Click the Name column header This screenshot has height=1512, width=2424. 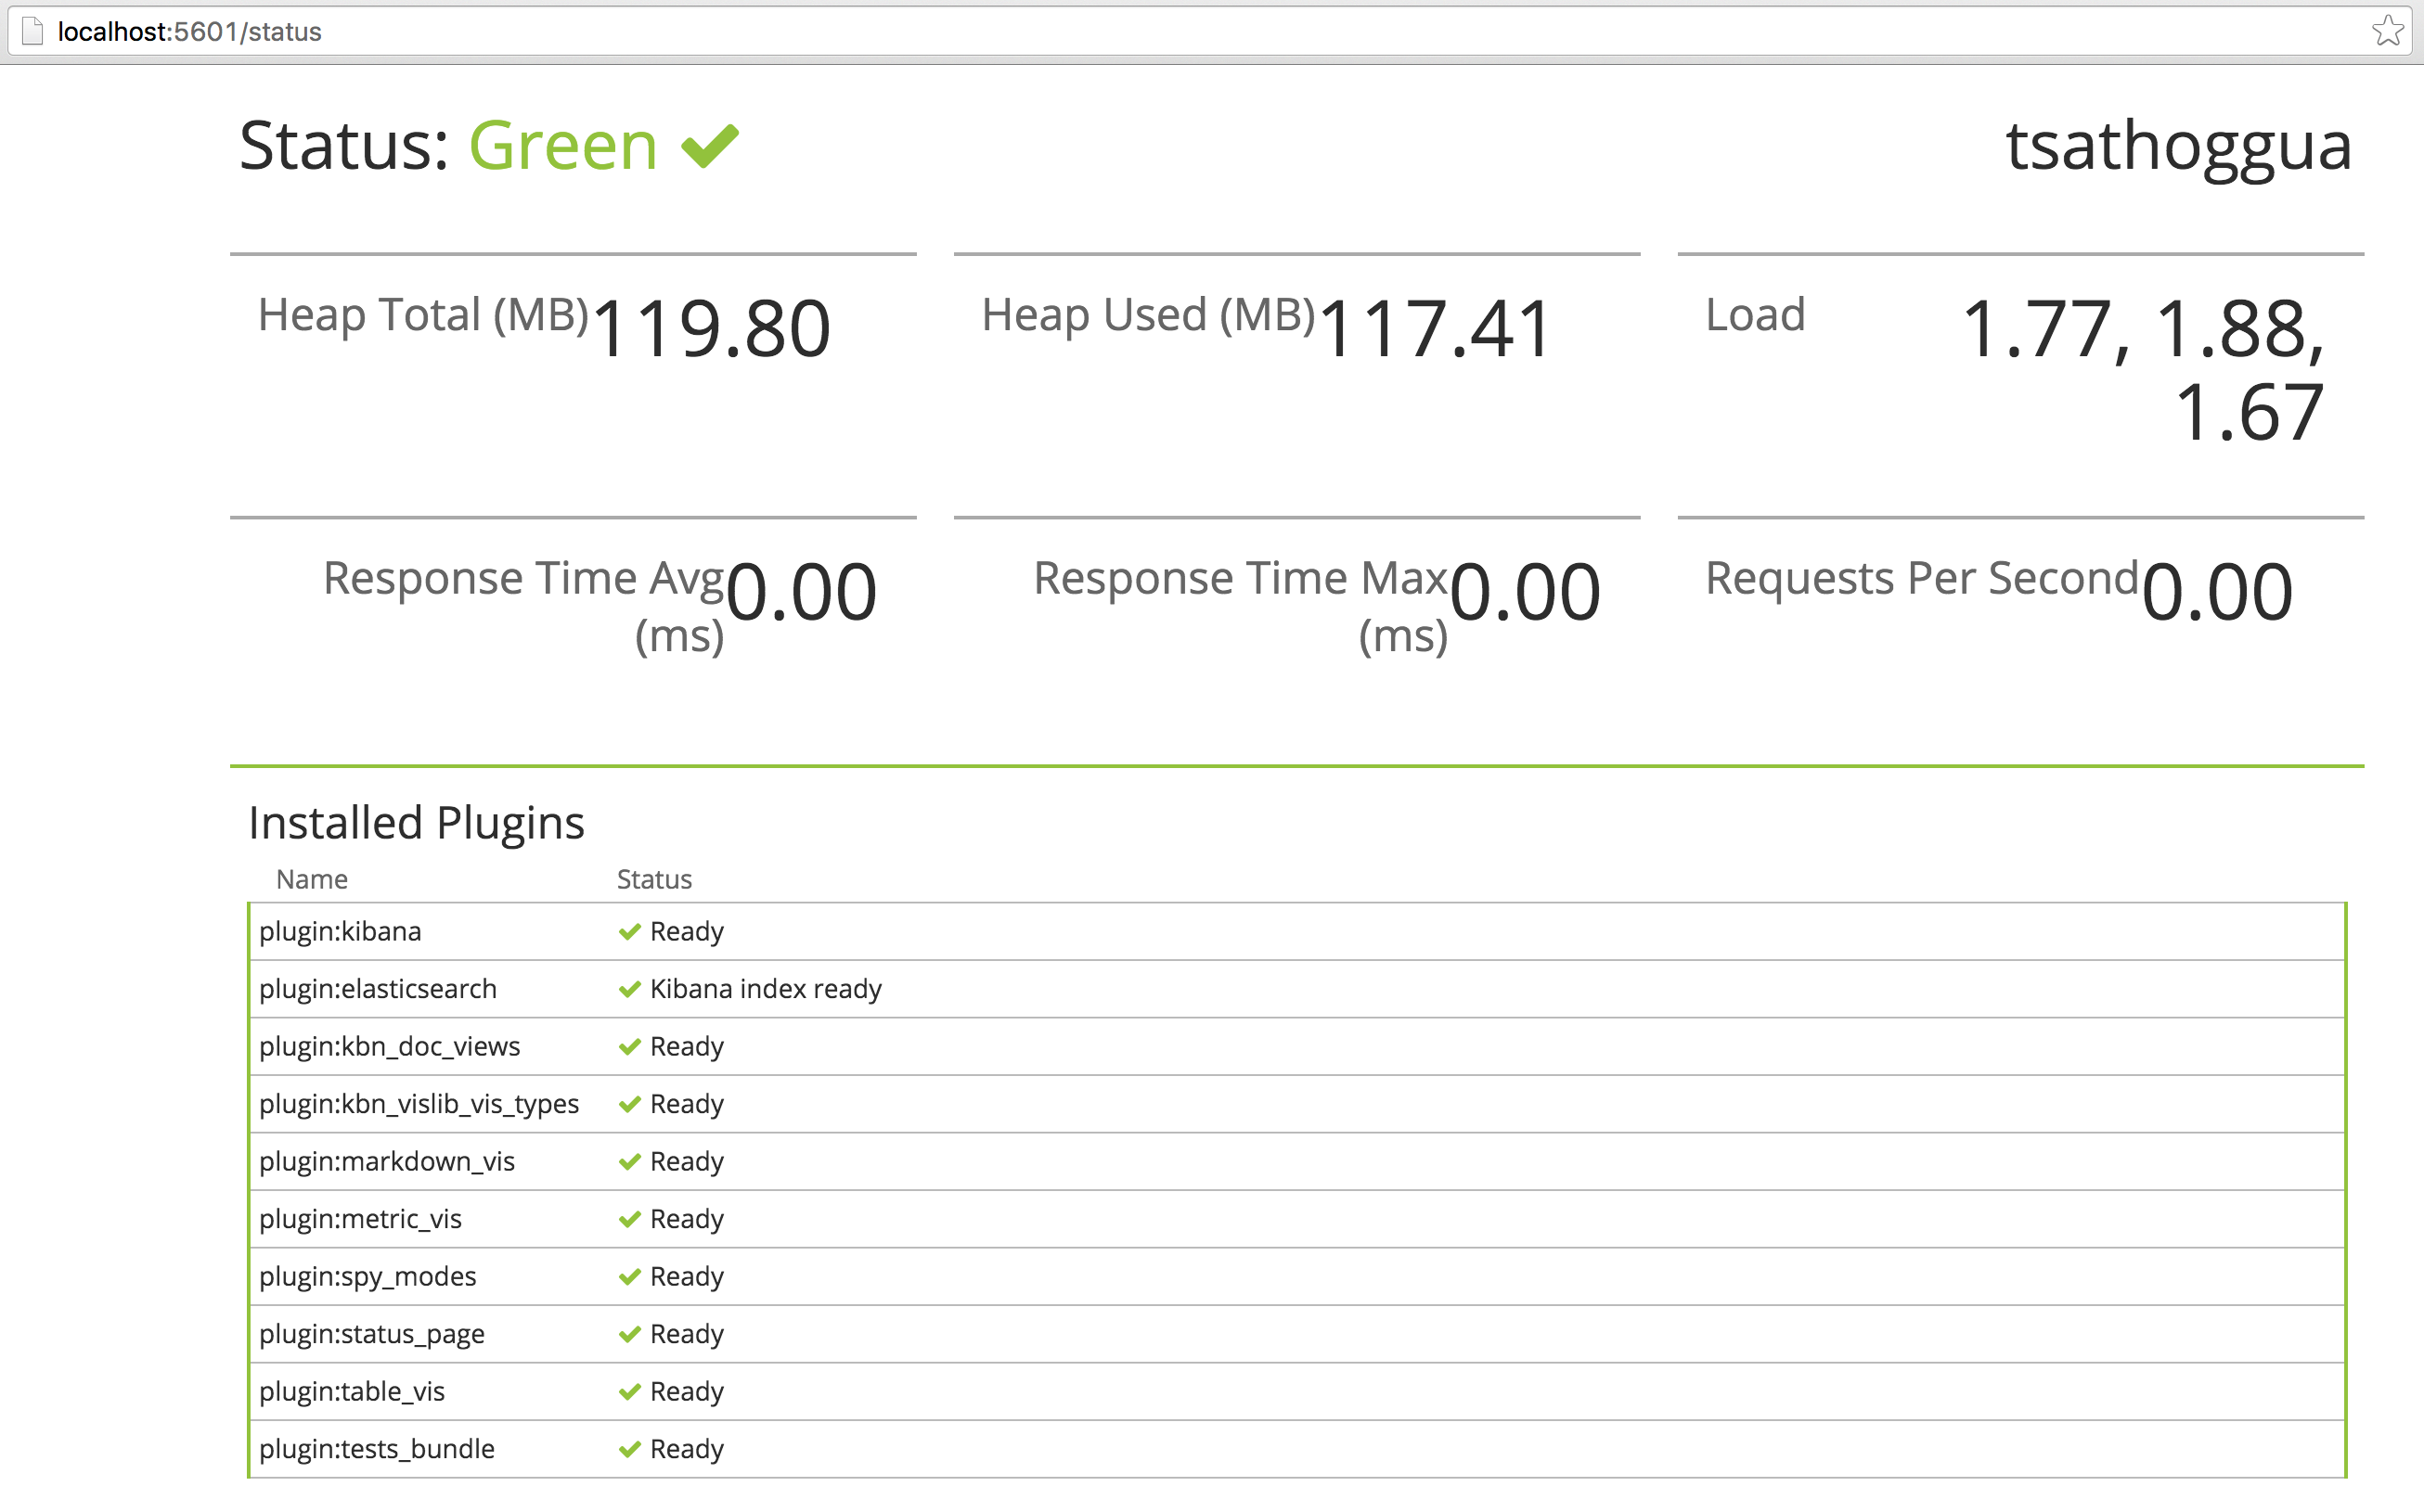coord(311,880)
